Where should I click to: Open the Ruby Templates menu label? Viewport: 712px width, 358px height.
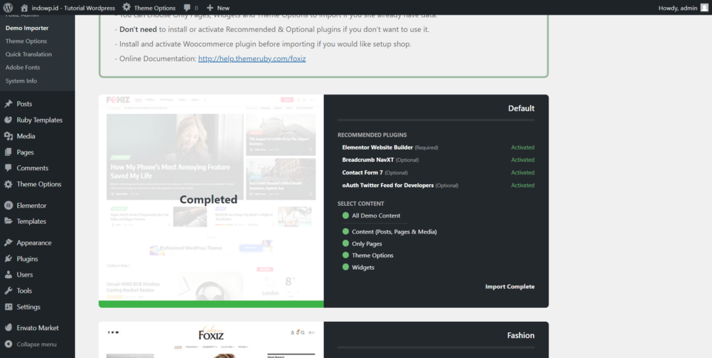pos(40,120)
